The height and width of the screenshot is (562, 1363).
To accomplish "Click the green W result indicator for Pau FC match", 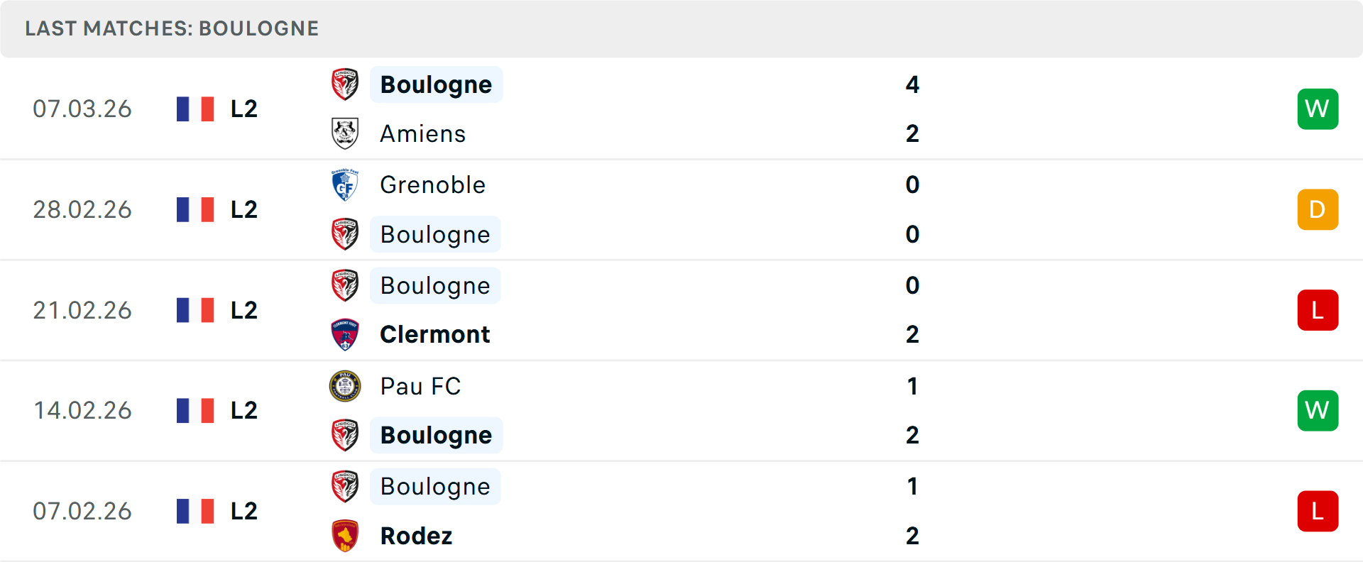I will [1318, 410].
